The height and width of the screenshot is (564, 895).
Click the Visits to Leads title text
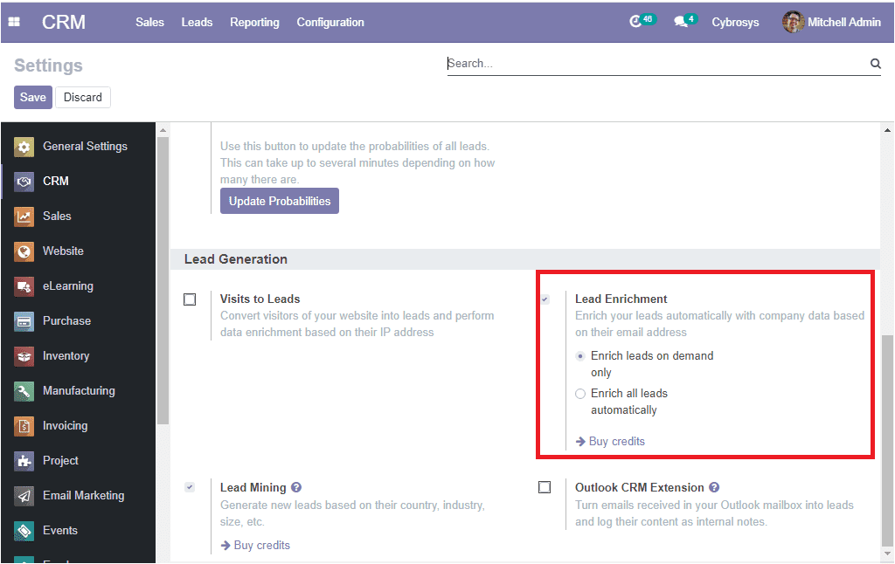(260, 299)
